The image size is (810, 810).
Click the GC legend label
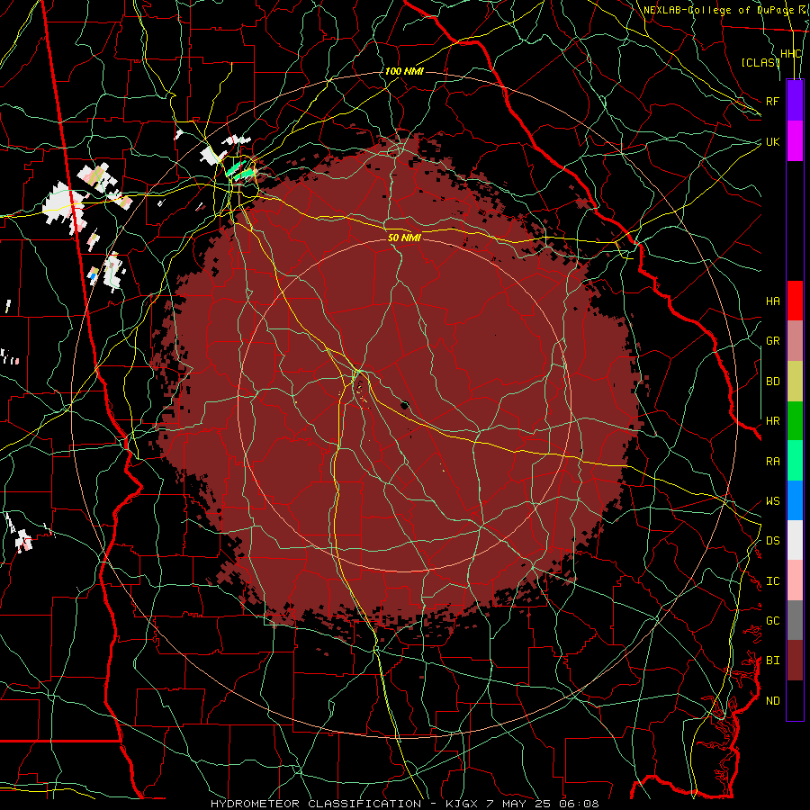point(773,621)
